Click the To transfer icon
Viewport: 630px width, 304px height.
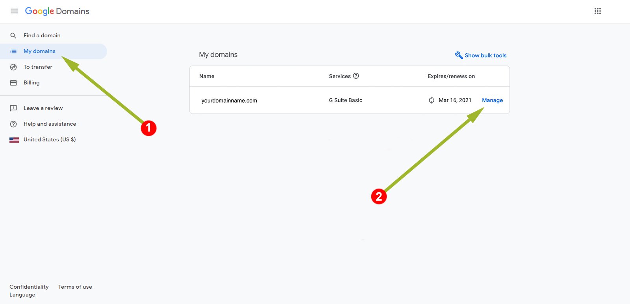(13, 67)
